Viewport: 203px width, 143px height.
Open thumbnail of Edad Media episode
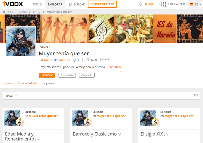point(12,117)
